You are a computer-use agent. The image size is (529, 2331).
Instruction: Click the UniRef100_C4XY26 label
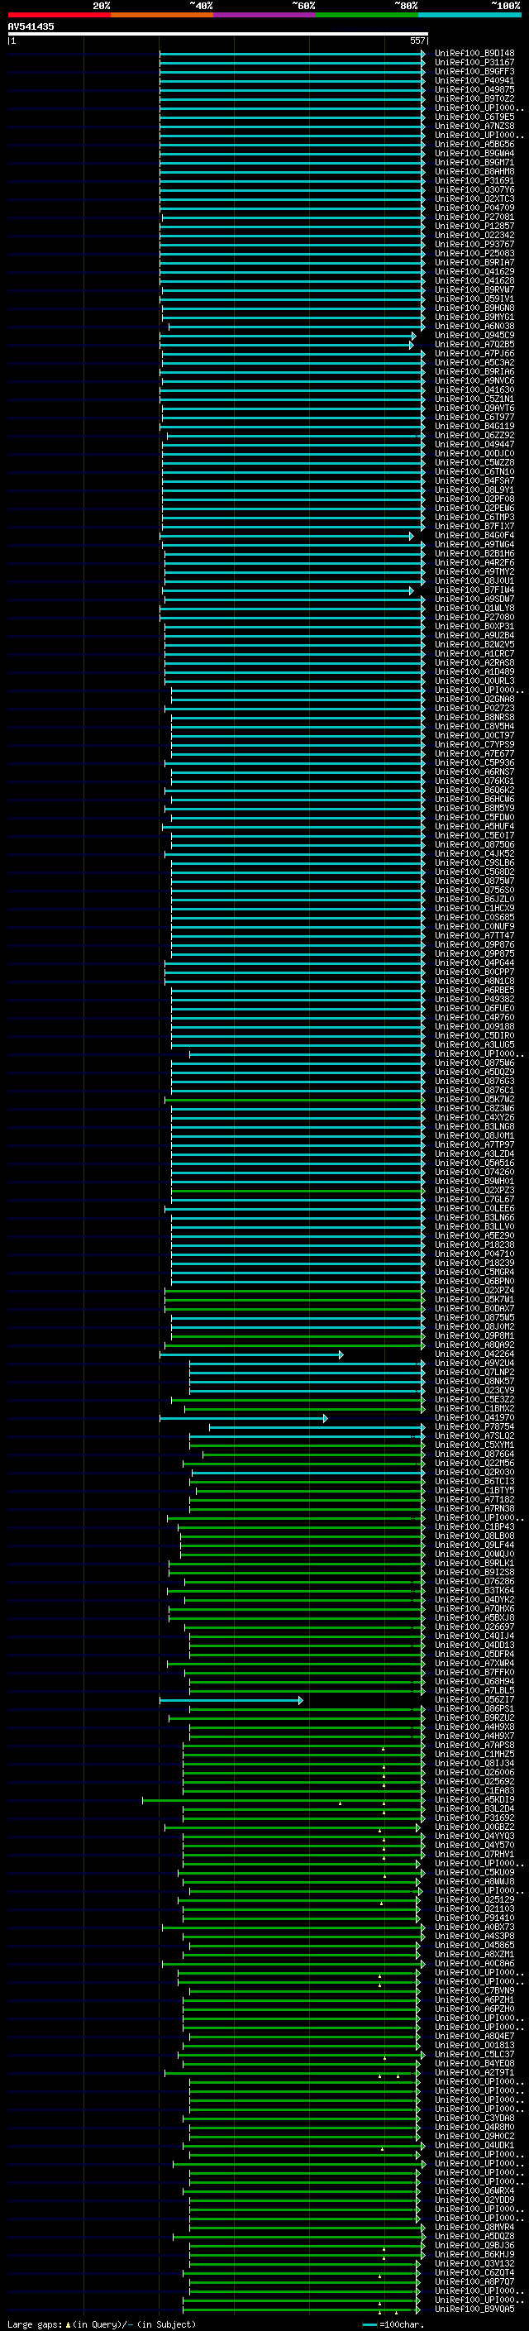[474, 1118]
